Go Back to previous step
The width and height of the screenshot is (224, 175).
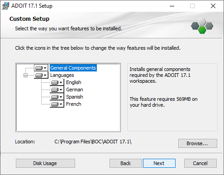coord(126,163)
